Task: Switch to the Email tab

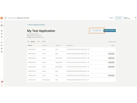Action: tap(38, 41)
